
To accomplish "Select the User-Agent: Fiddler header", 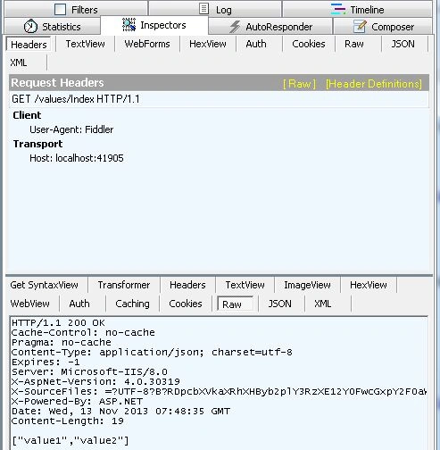I will 71,129.
